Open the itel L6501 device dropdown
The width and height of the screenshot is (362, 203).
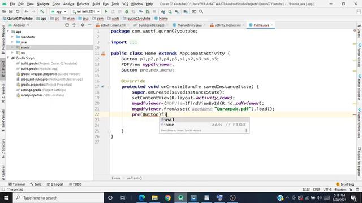pos(86,11)
